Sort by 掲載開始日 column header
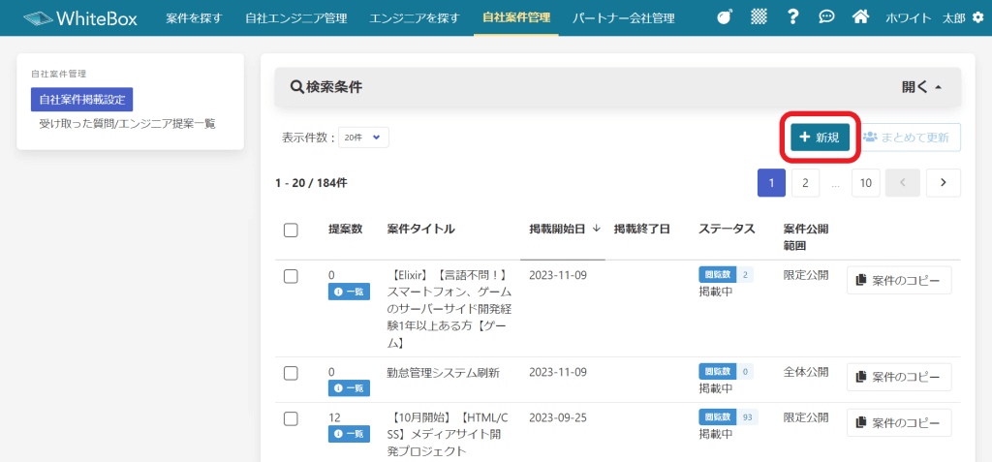992x462 pixels. [557, 230]
